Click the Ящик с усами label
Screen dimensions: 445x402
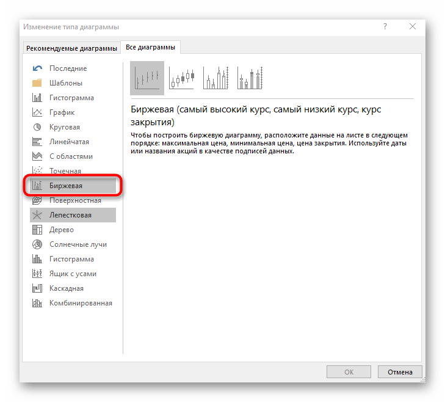[73, 274]
